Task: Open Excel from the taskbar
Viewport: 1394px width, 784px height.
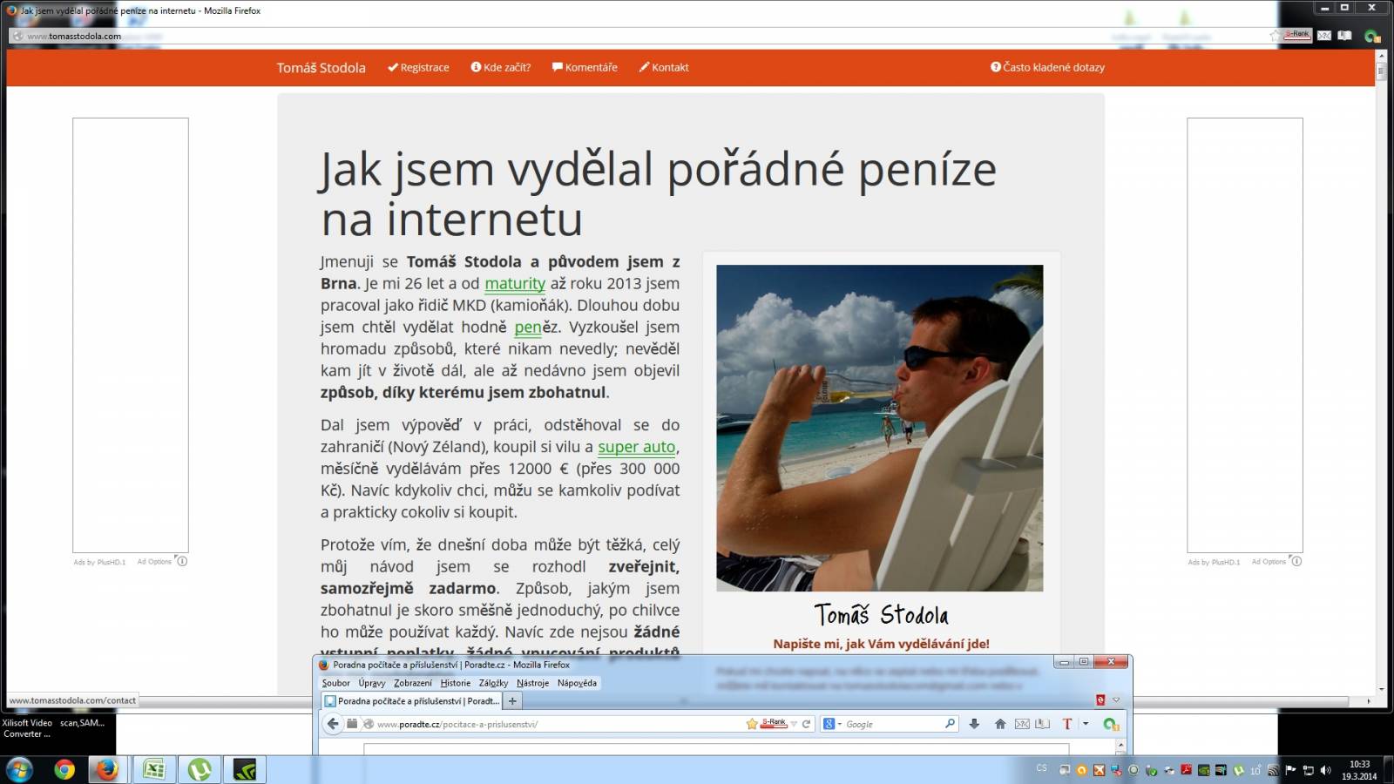Action: click(x=153, y=769)
